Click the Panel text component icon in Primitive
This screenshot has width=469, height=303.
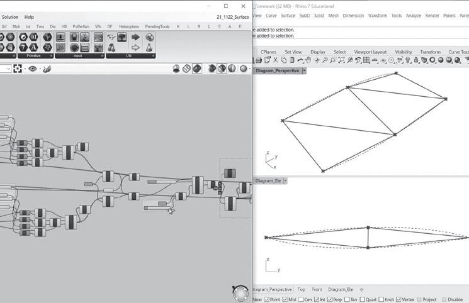pyautogui.click(x=34, y=47)
